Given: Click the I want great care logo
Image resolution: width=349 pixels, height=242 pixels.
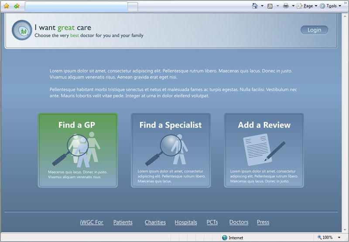Looking at the screenshot, I should click(22, 30).
